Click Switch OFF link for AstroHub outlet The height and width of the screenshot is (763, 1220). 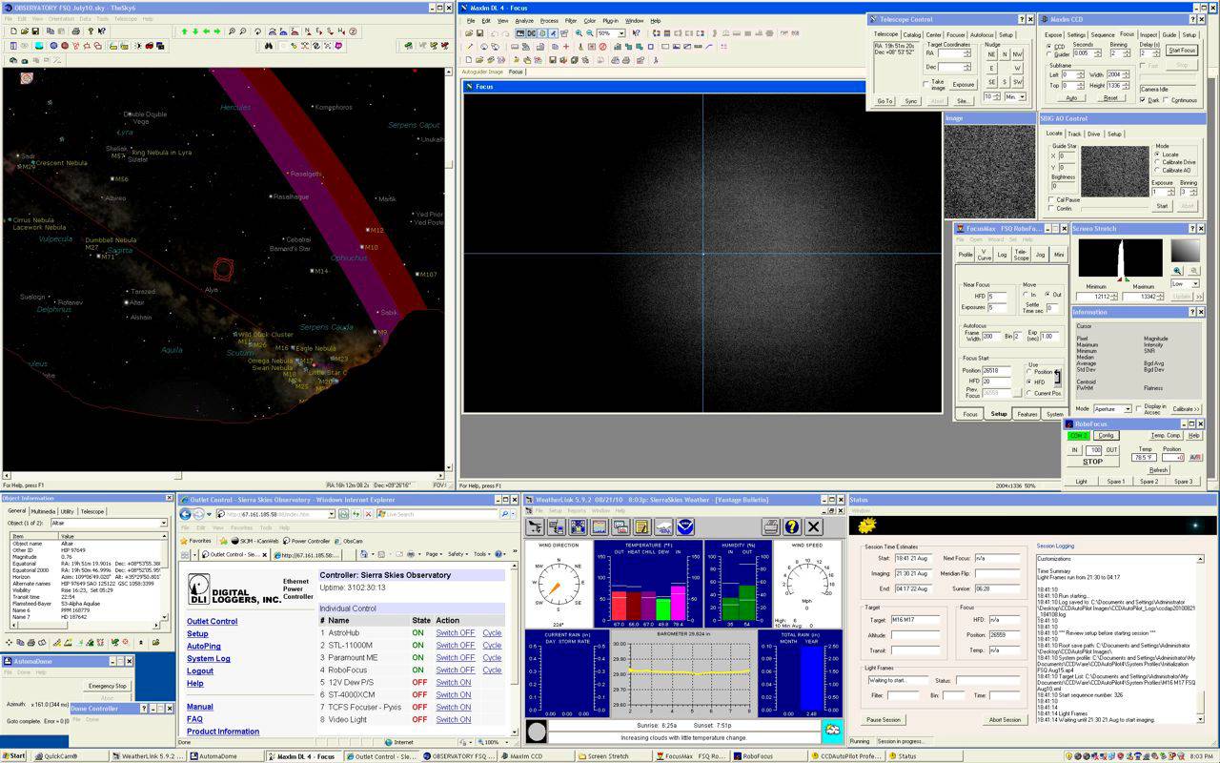pos(455,633)
